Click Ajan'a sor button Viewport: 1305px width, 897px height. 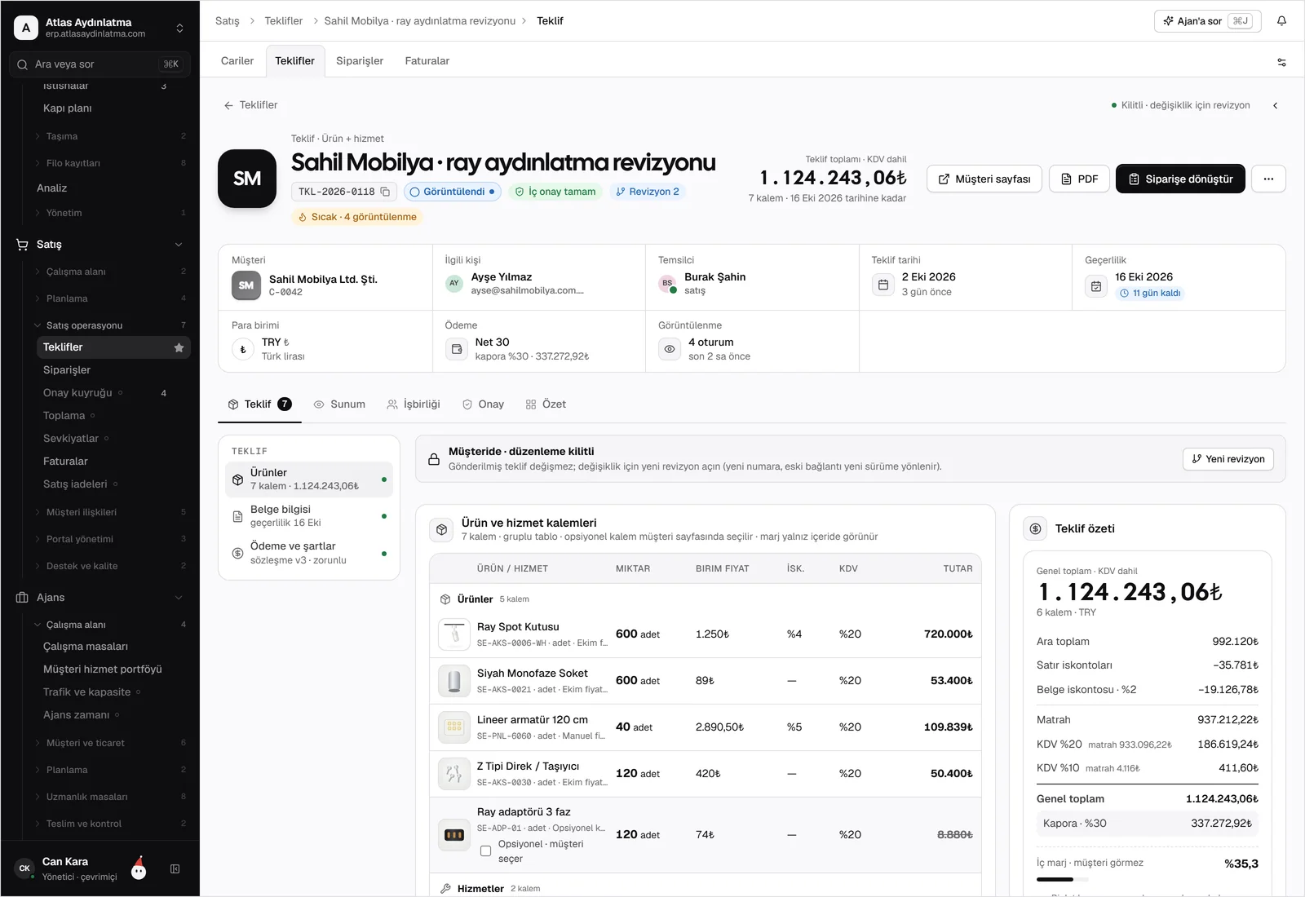point(1208,21)
